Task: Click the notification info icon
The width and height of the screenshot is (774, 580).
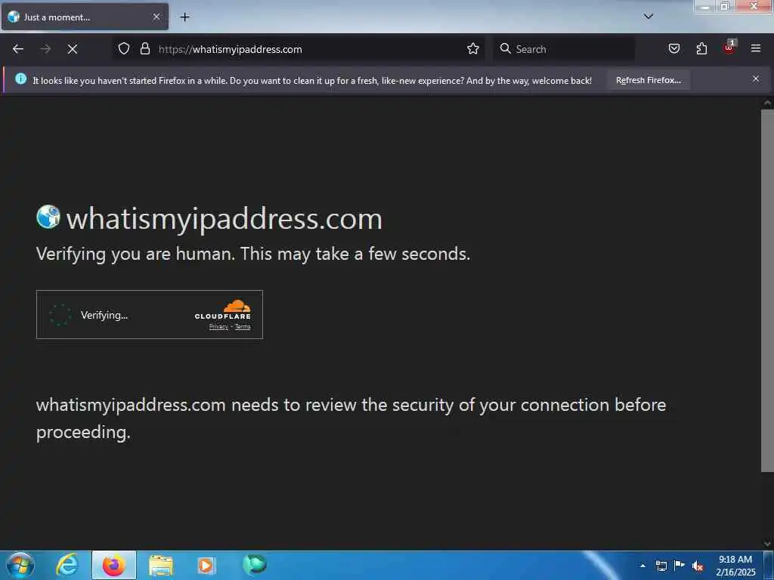Action: (x=20, y=79)
